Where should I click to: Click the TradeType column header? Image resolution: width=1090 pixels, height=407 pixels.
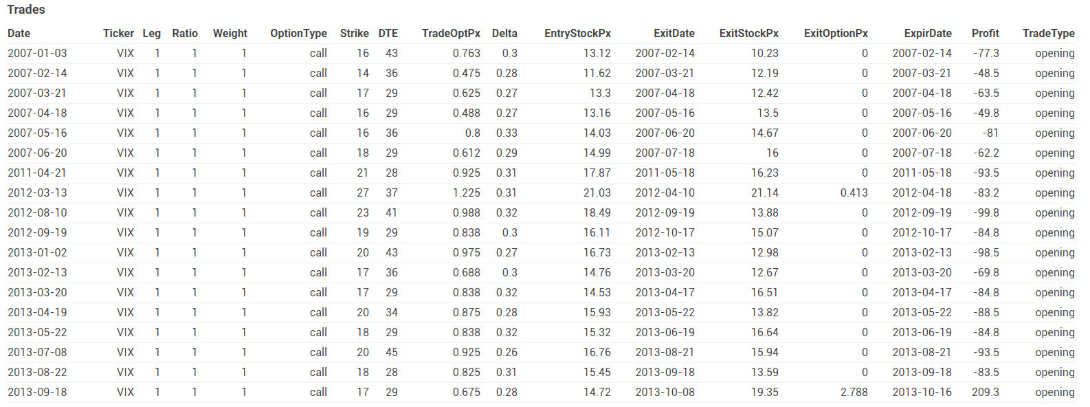[x=1049, y=33]
